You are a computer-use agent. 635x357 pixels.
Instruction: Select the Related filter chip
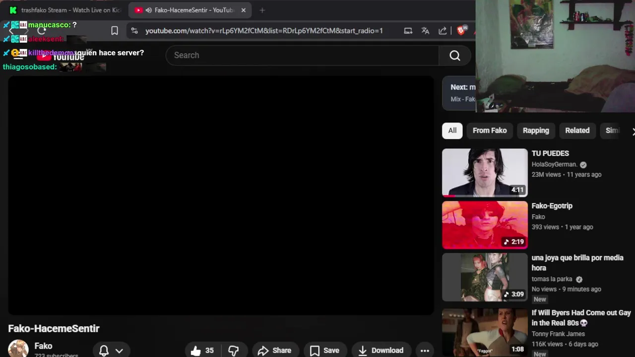click(x=577, y=130)
